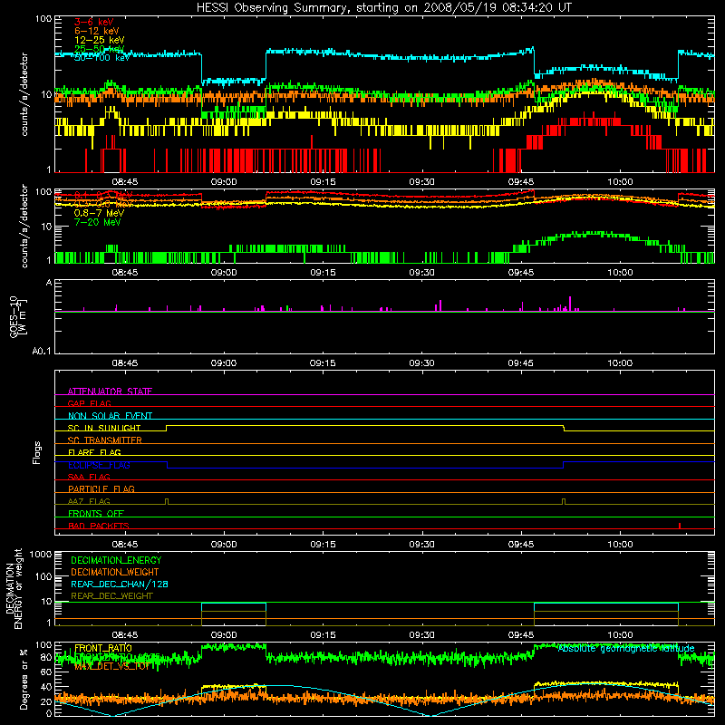Click the ATTENUATOR_STATE flag label

(x=110, y=391)
